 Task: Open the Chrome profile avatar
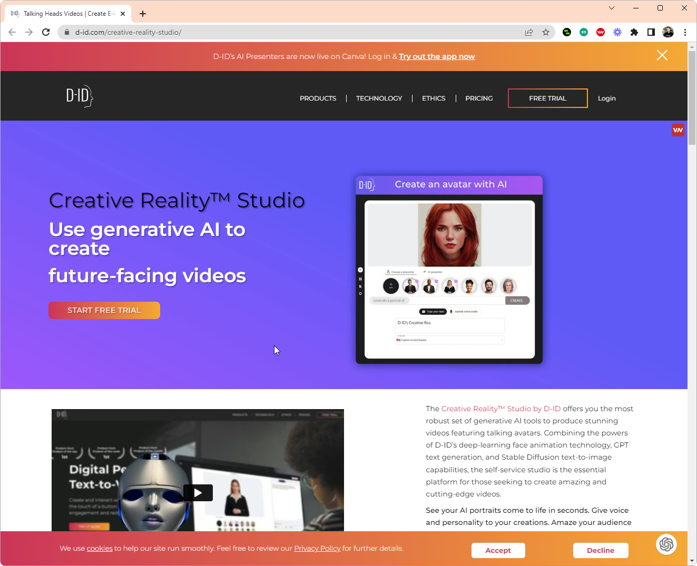[x=668, y=32]
